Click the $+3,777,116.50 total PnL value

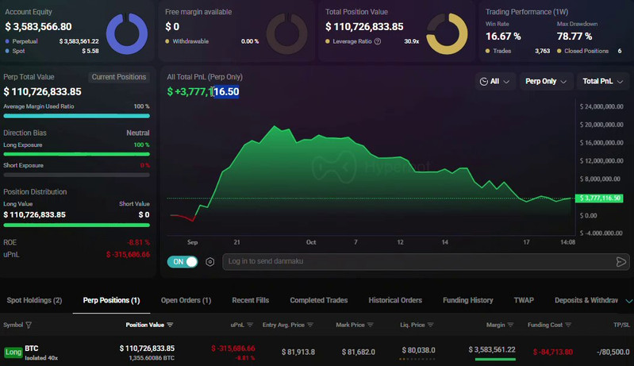click(x=203, y=92)
